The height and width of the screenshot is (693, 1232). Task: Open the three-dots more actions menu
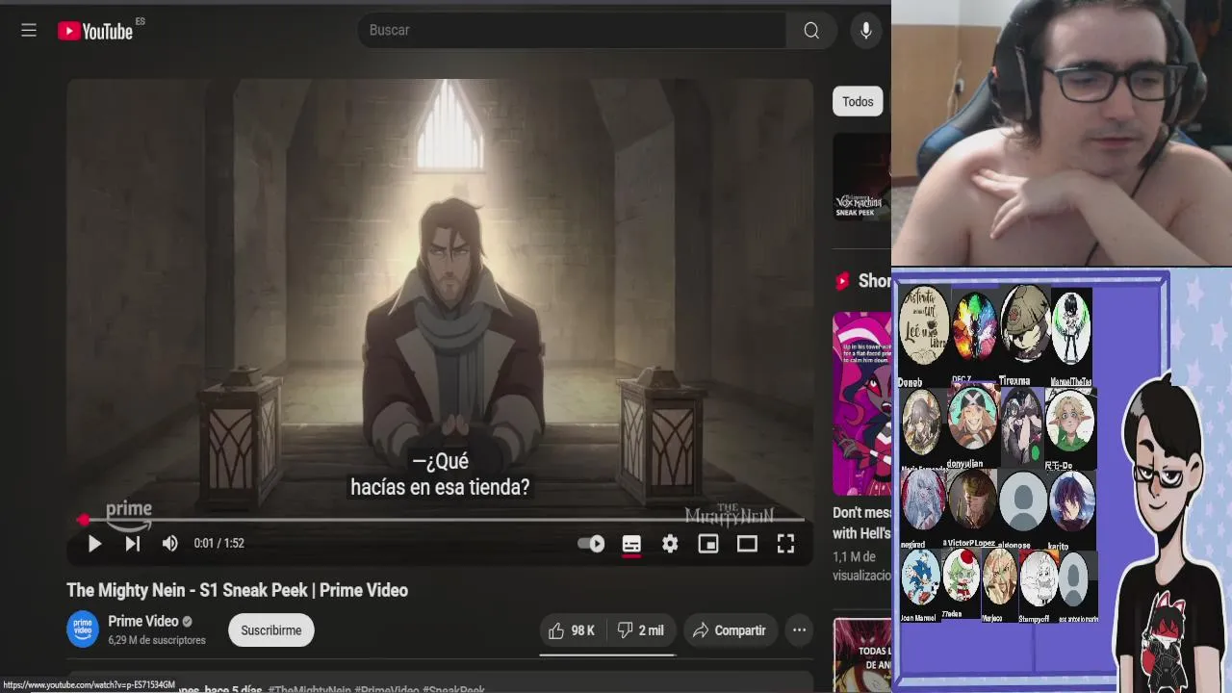pos(799,630)
